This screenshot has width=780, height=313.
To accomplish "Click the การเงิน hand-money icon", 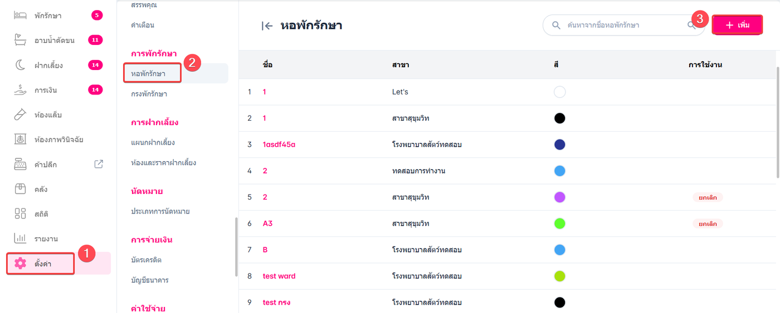I will click(20, 90).
